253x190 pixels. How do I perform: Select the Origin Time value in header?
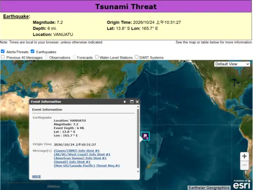[157, 22]
